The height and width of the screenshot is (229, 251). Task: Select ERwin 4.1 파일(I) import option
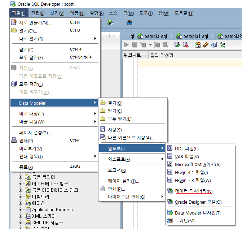[x=200, y=172]
